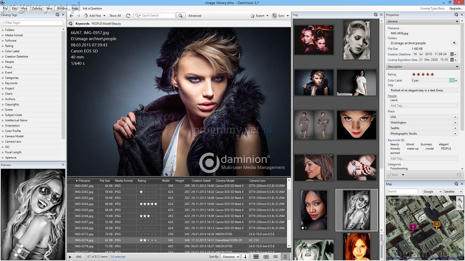The image size is (465, 261).
Task: Open the Catalog menu
Action: pos(37,8)
